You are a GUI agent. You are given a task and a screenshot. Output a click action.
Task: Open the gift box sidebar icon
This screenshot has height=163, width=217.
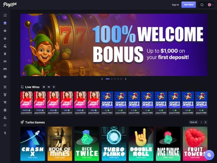5,110
